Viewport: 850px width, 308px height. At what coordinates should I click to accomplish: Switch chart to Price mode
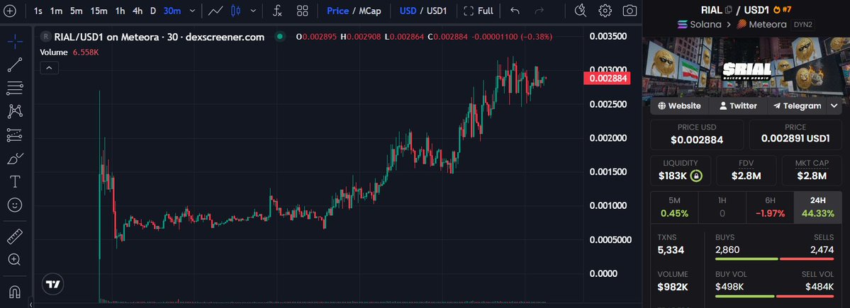pyautogui.click(x=337, y=11)
